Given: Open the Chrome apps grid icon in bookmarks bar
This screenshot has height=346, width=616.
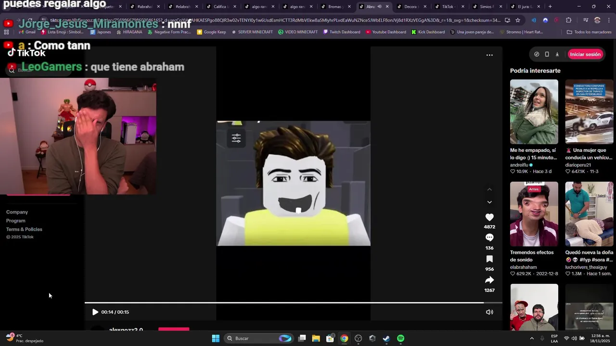Looking at the screenshot, I should tap(6, 32).
